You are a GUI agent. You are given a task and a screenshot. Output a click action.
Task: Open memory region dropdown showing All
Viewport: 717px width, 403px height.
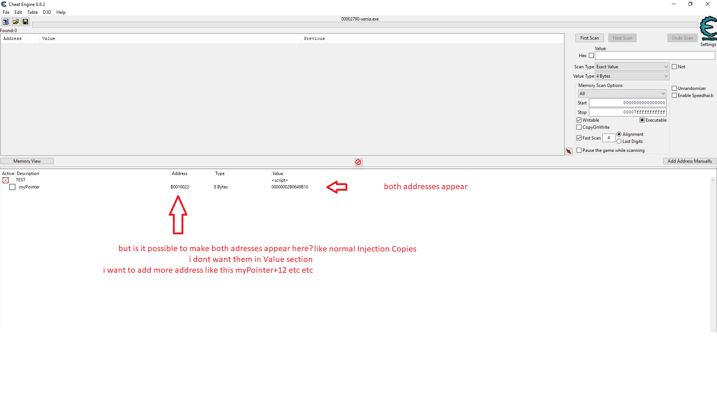pyautogui.click(x=622, y=94)
